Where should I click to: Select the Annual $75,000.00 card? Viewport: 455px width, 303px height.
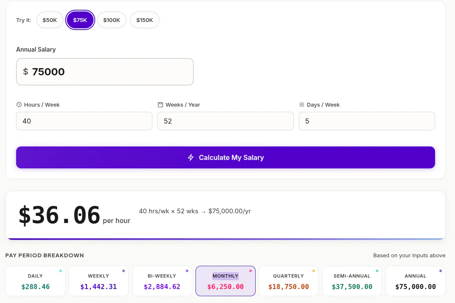pos(416,281)
